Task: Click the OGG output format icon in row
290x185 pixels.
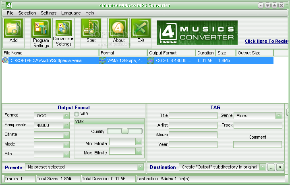Action: click(x=150, y=60)
